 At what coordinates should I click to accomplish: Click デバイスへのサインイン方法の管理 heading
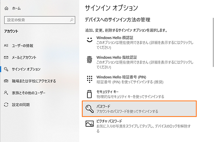click(117, 20)
